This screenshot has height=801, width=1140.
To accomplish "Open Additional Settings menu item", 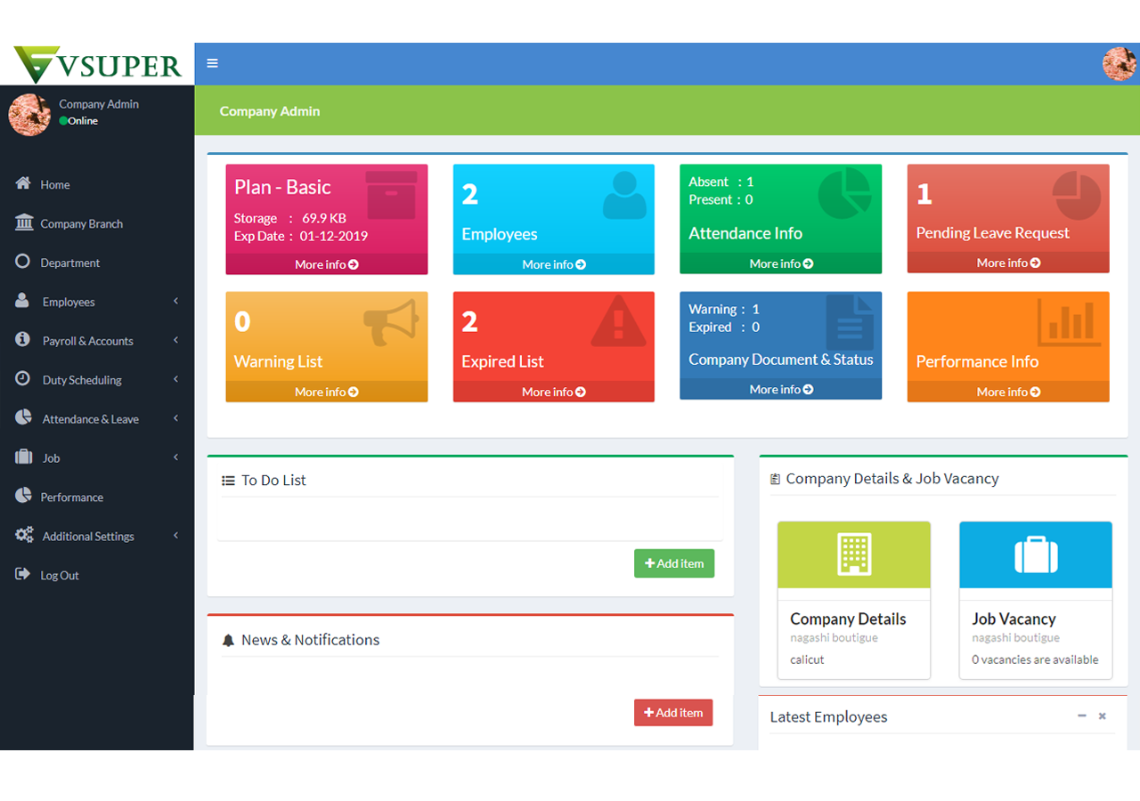I will point(88,537).
